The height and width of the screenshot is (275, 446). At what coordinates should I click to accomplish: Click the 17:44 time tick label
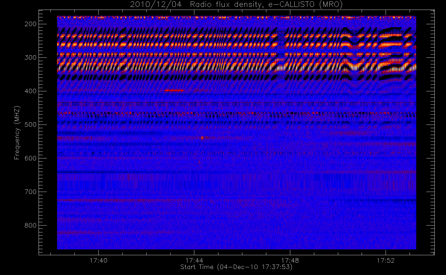pos(194,260)
